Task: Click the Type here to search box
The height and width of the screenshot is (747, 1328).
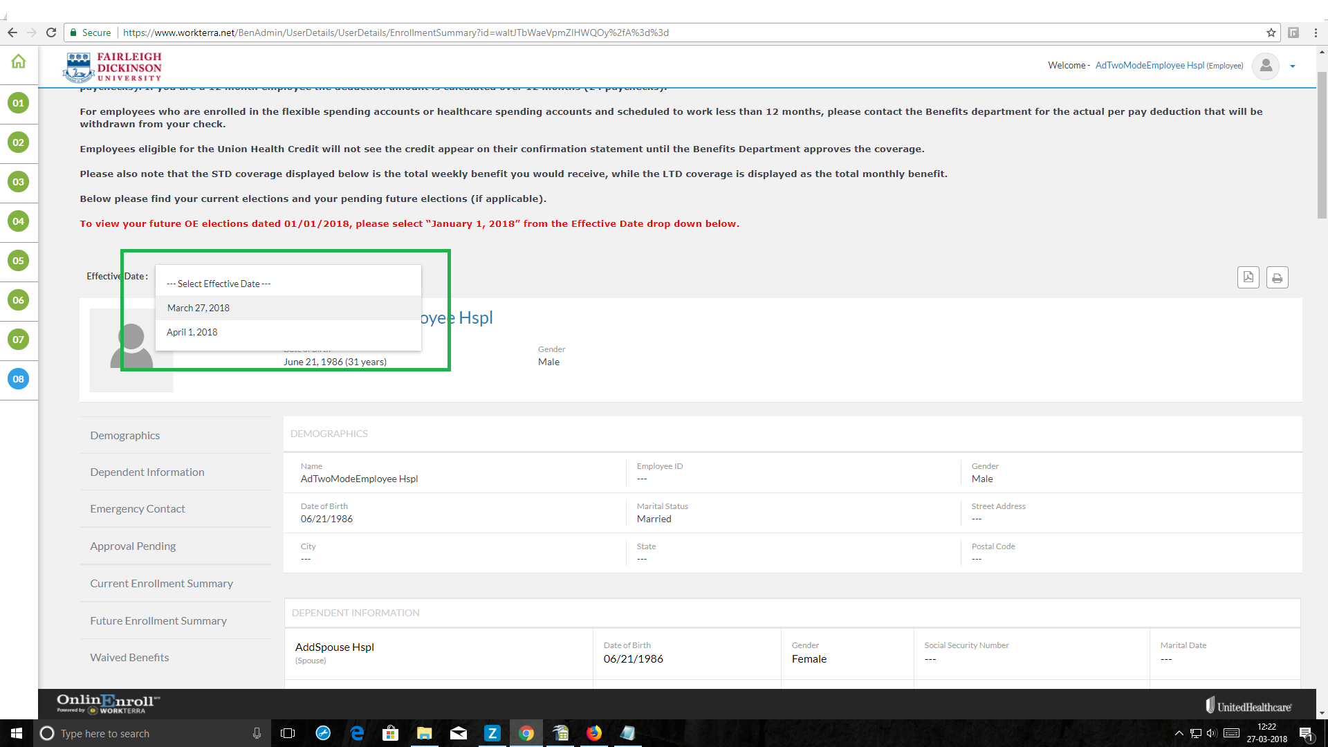Action: tap(152, 733)
